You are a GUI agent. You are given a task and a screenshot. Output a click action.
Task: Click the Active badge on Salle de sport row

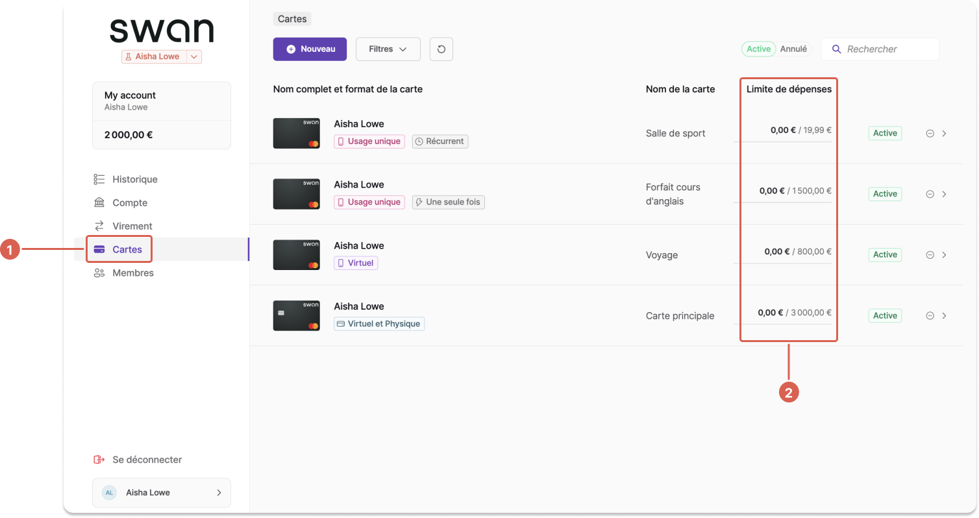pos(885,133)
